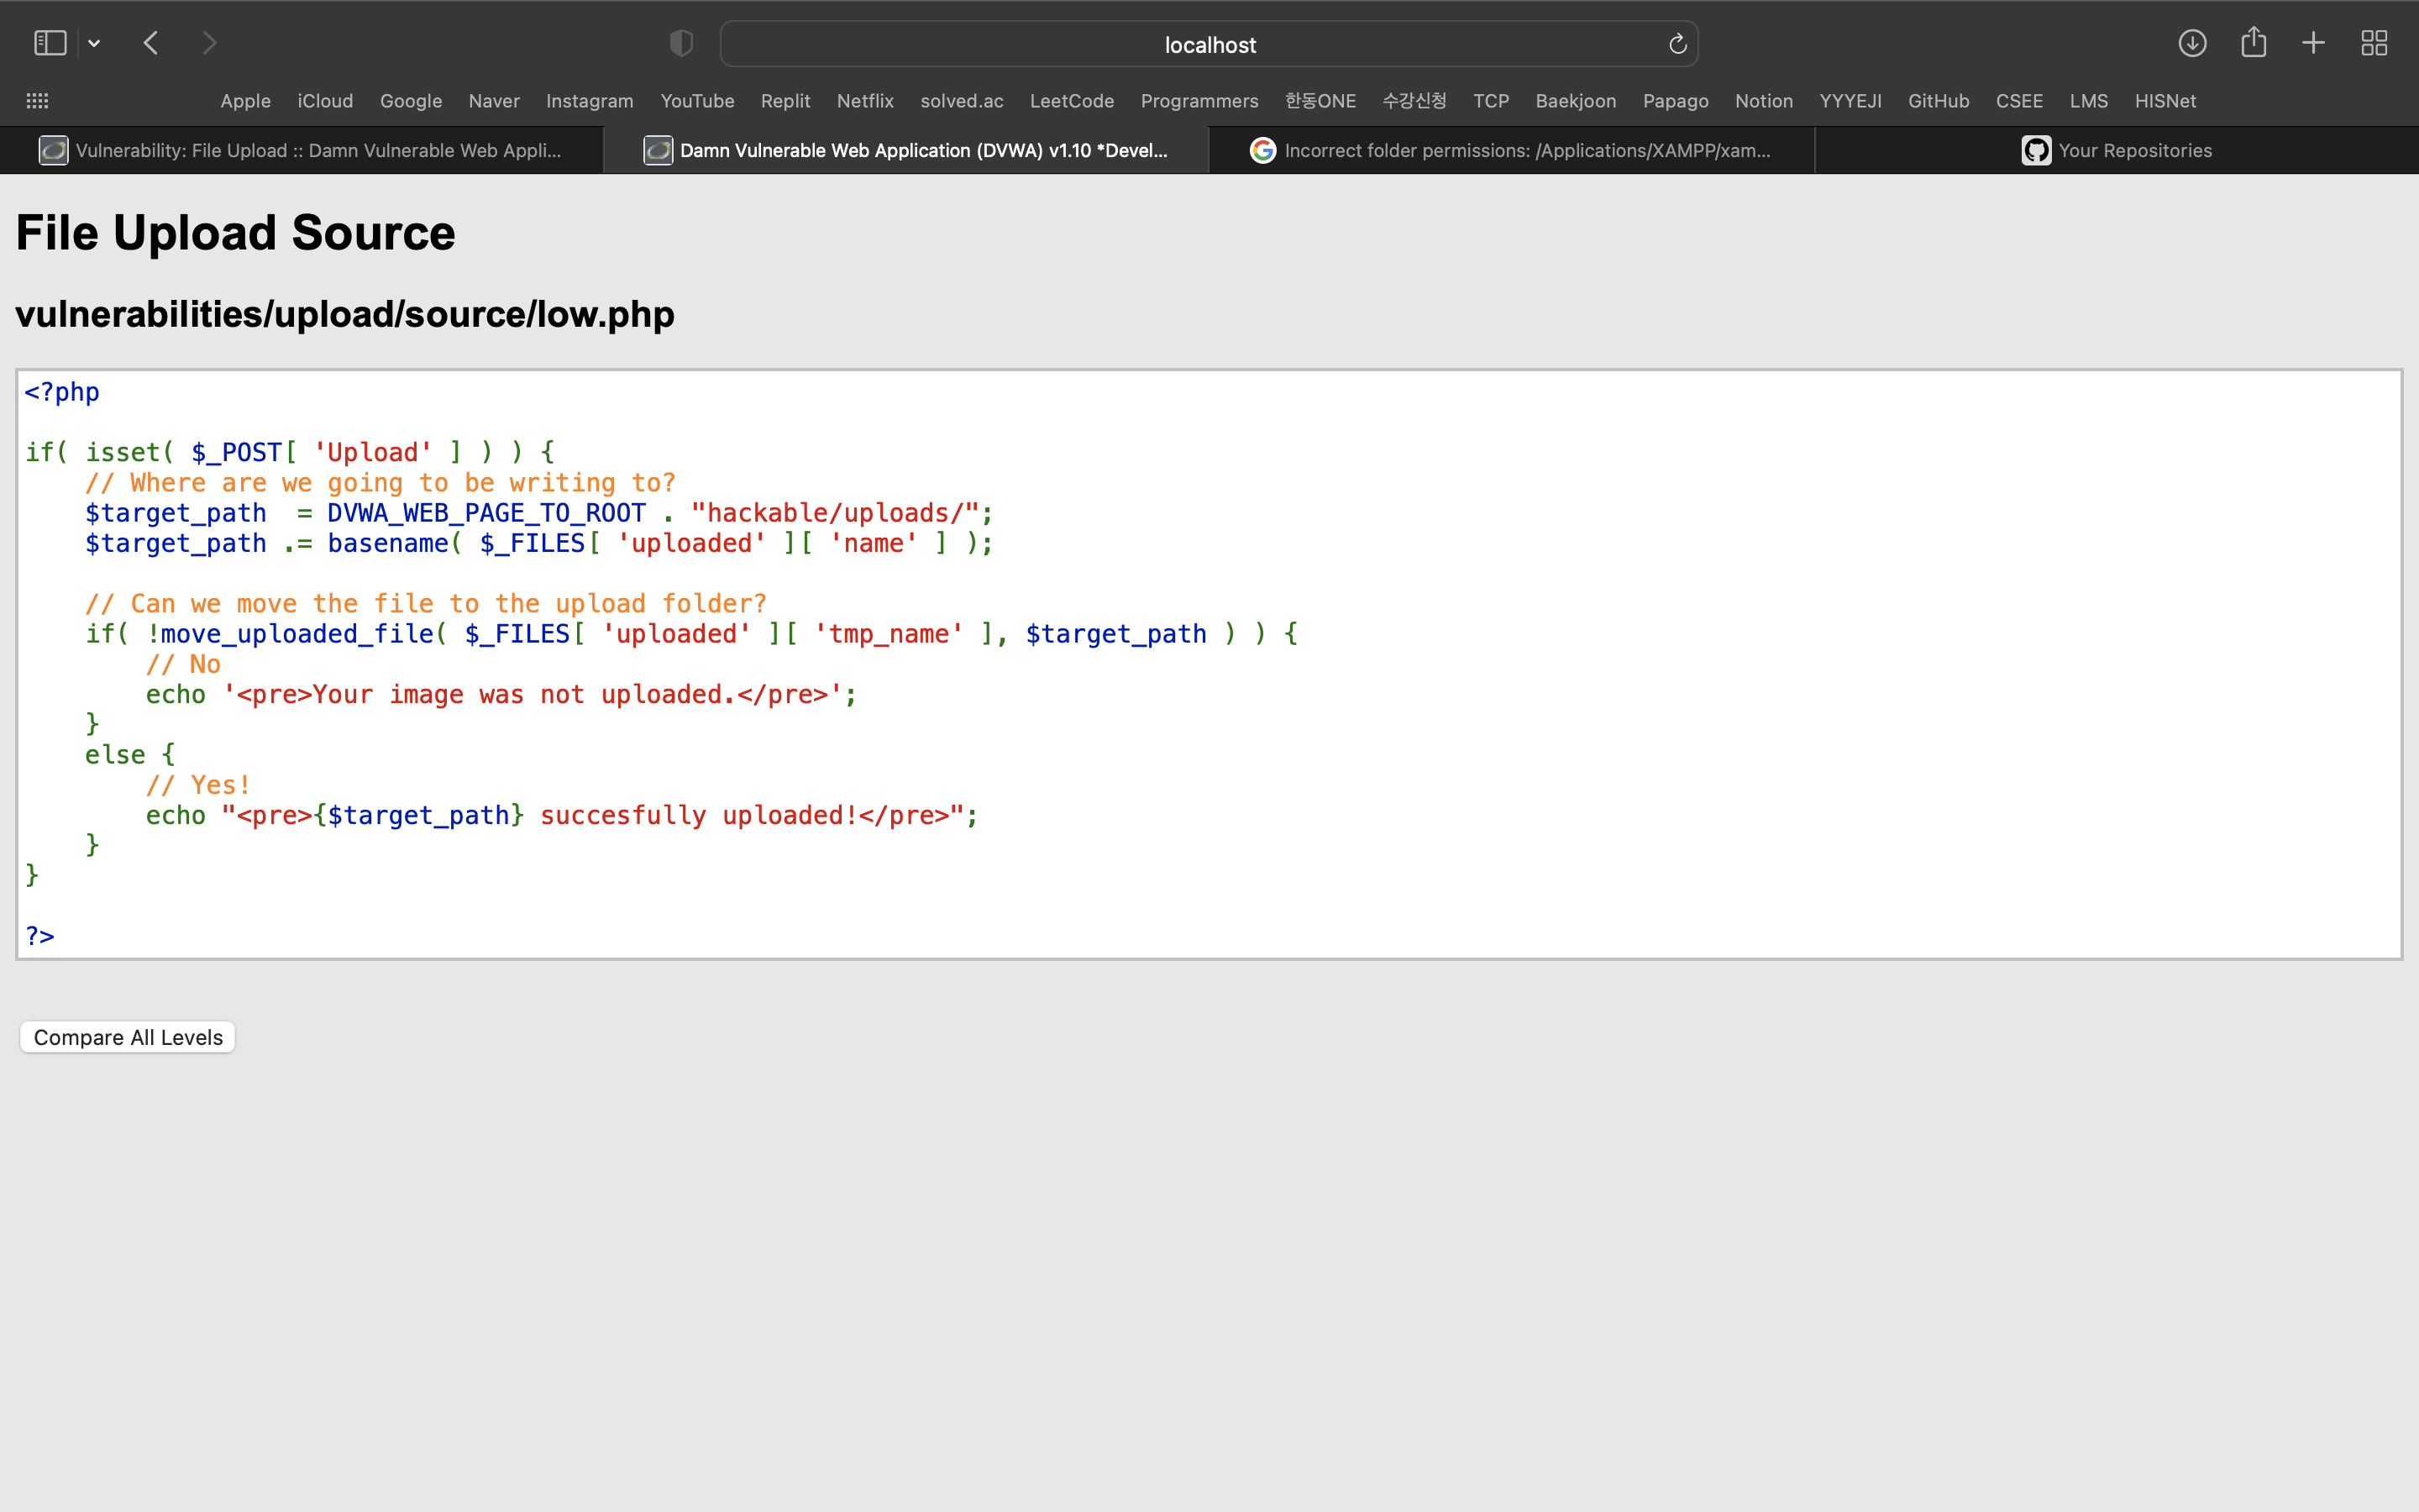Open the LMS bookmark

[2088, 101]
